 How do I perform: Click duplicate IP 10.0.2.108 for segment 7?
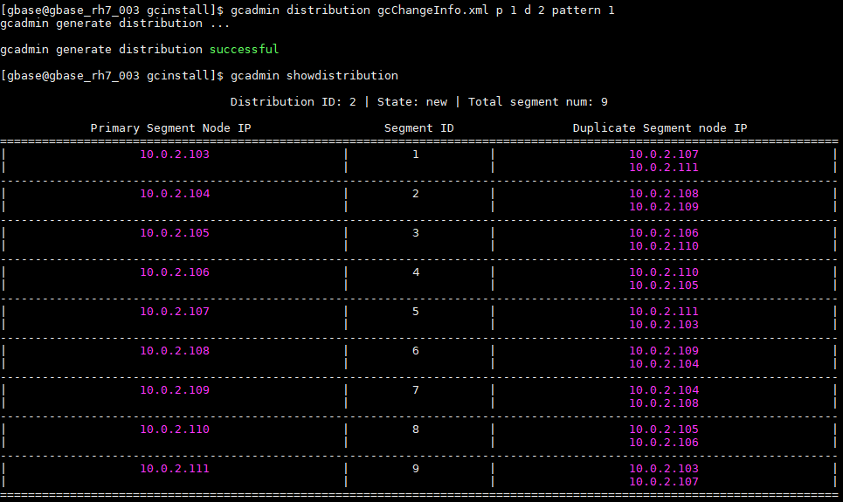point(664,403)
